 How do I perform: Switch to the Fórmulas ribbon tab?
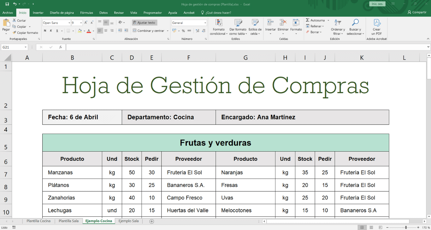coord(86,13)
